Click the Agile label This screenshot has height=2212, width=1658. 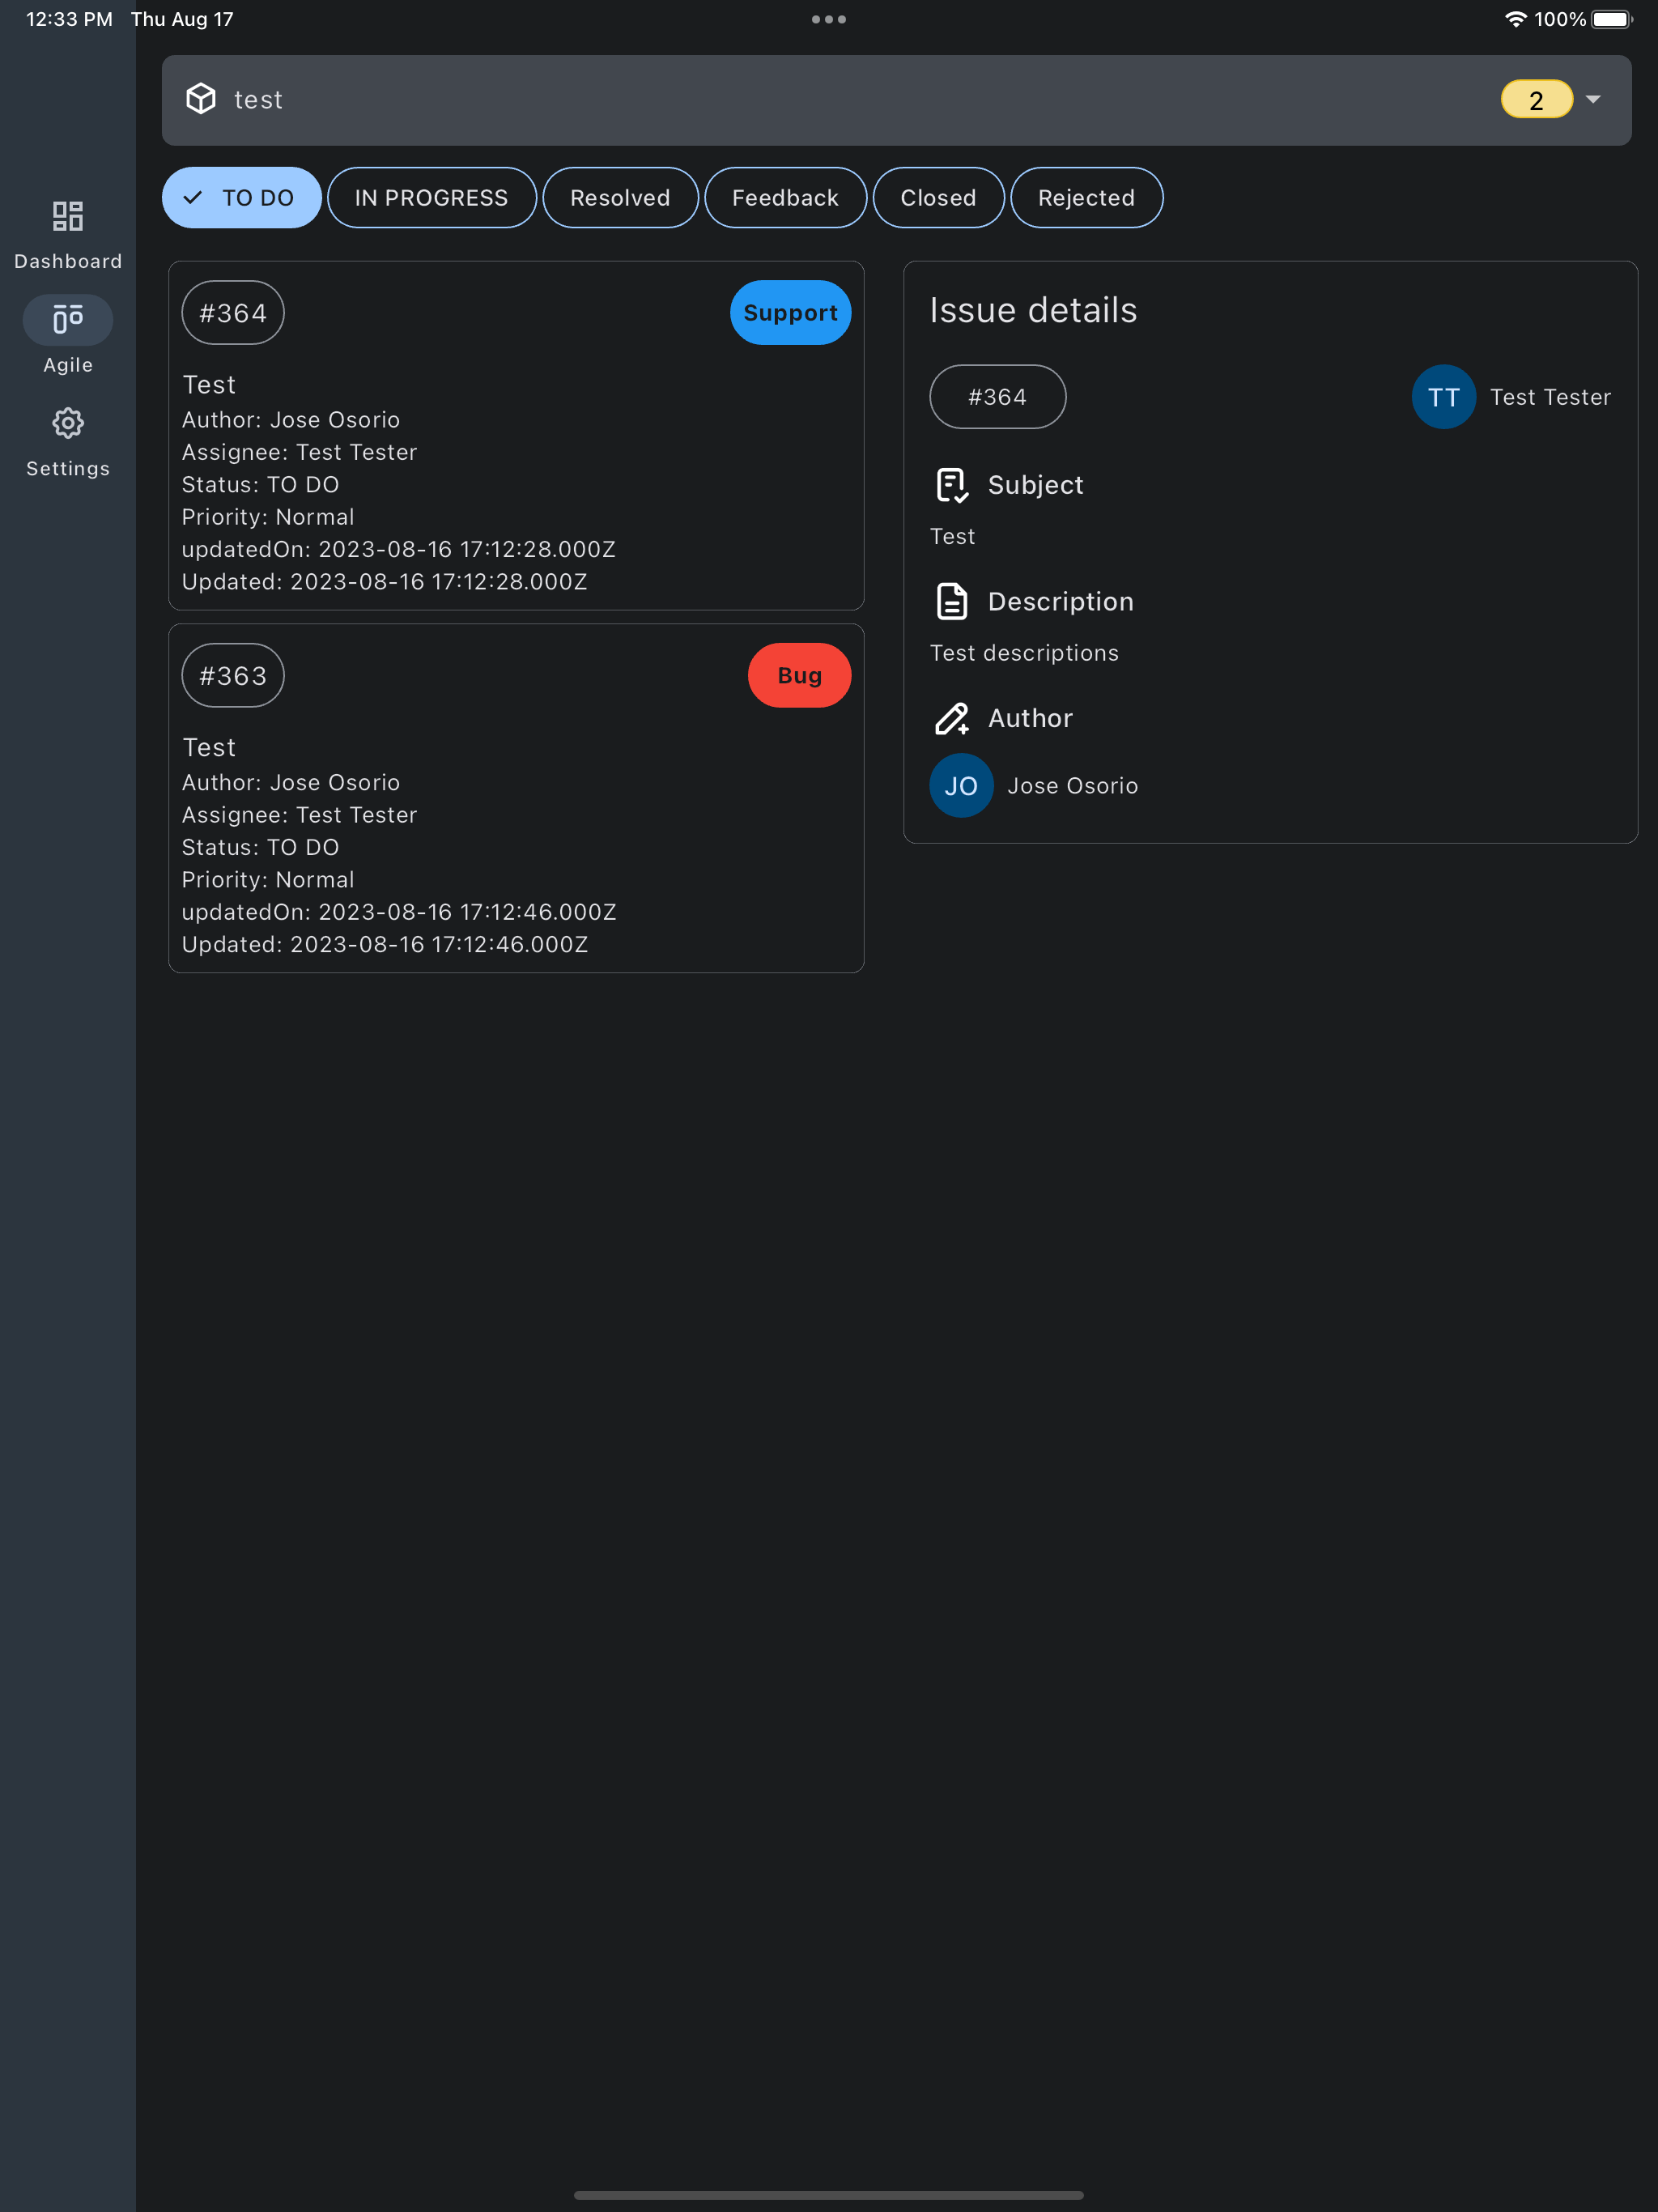(x=68, y=365)
